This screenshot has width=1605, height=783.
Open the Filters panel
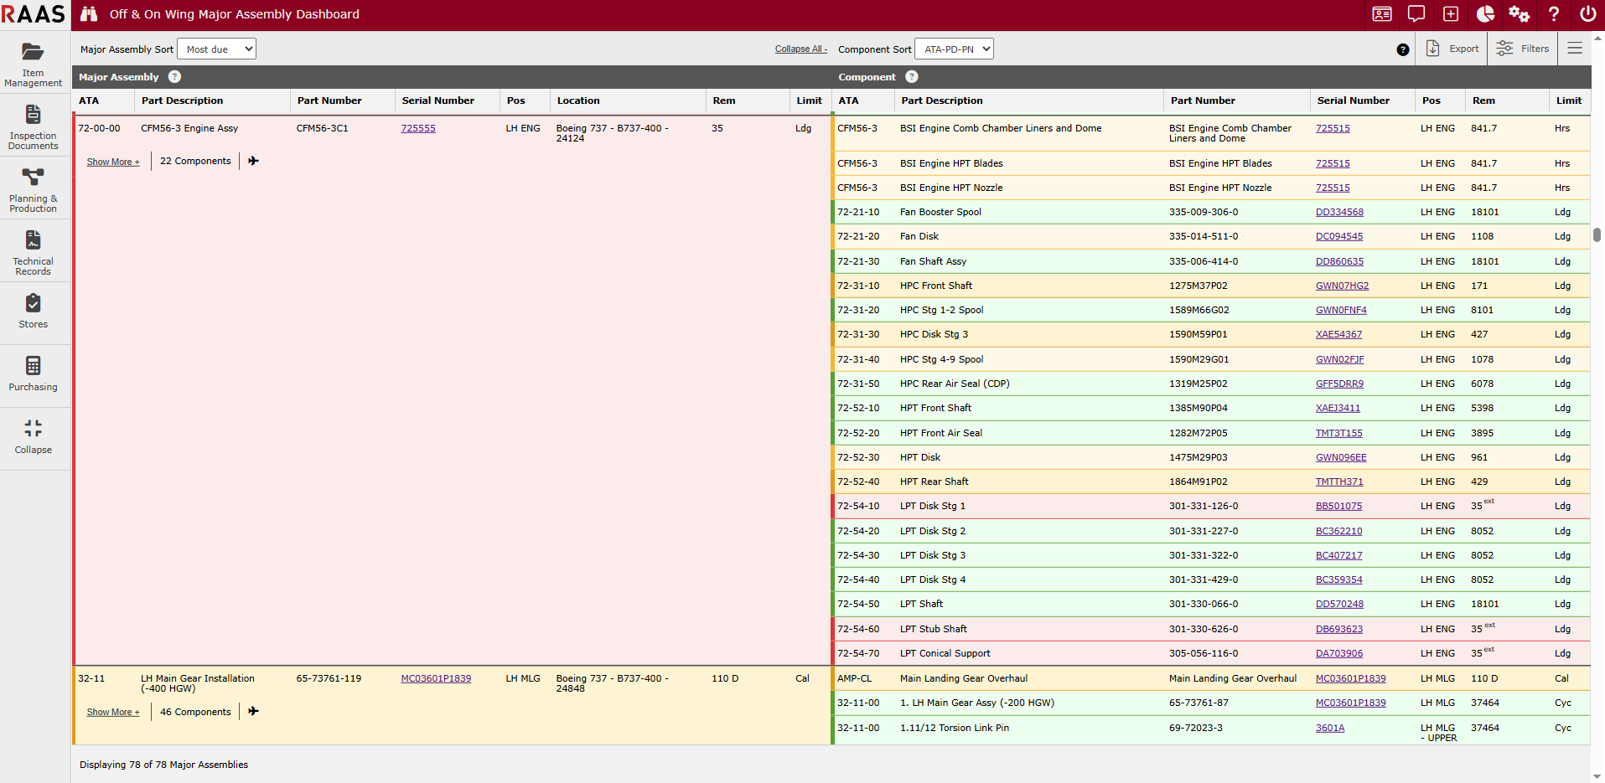coord(1523,49)
